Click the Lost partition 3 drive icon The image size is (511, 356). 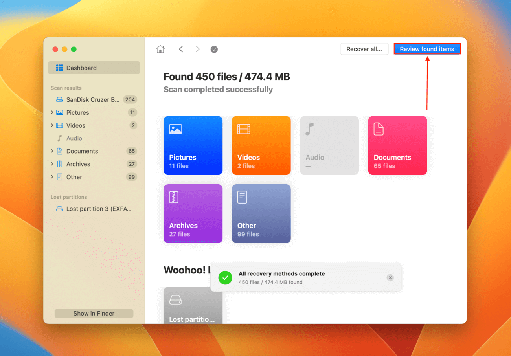(x=59, y=209)
